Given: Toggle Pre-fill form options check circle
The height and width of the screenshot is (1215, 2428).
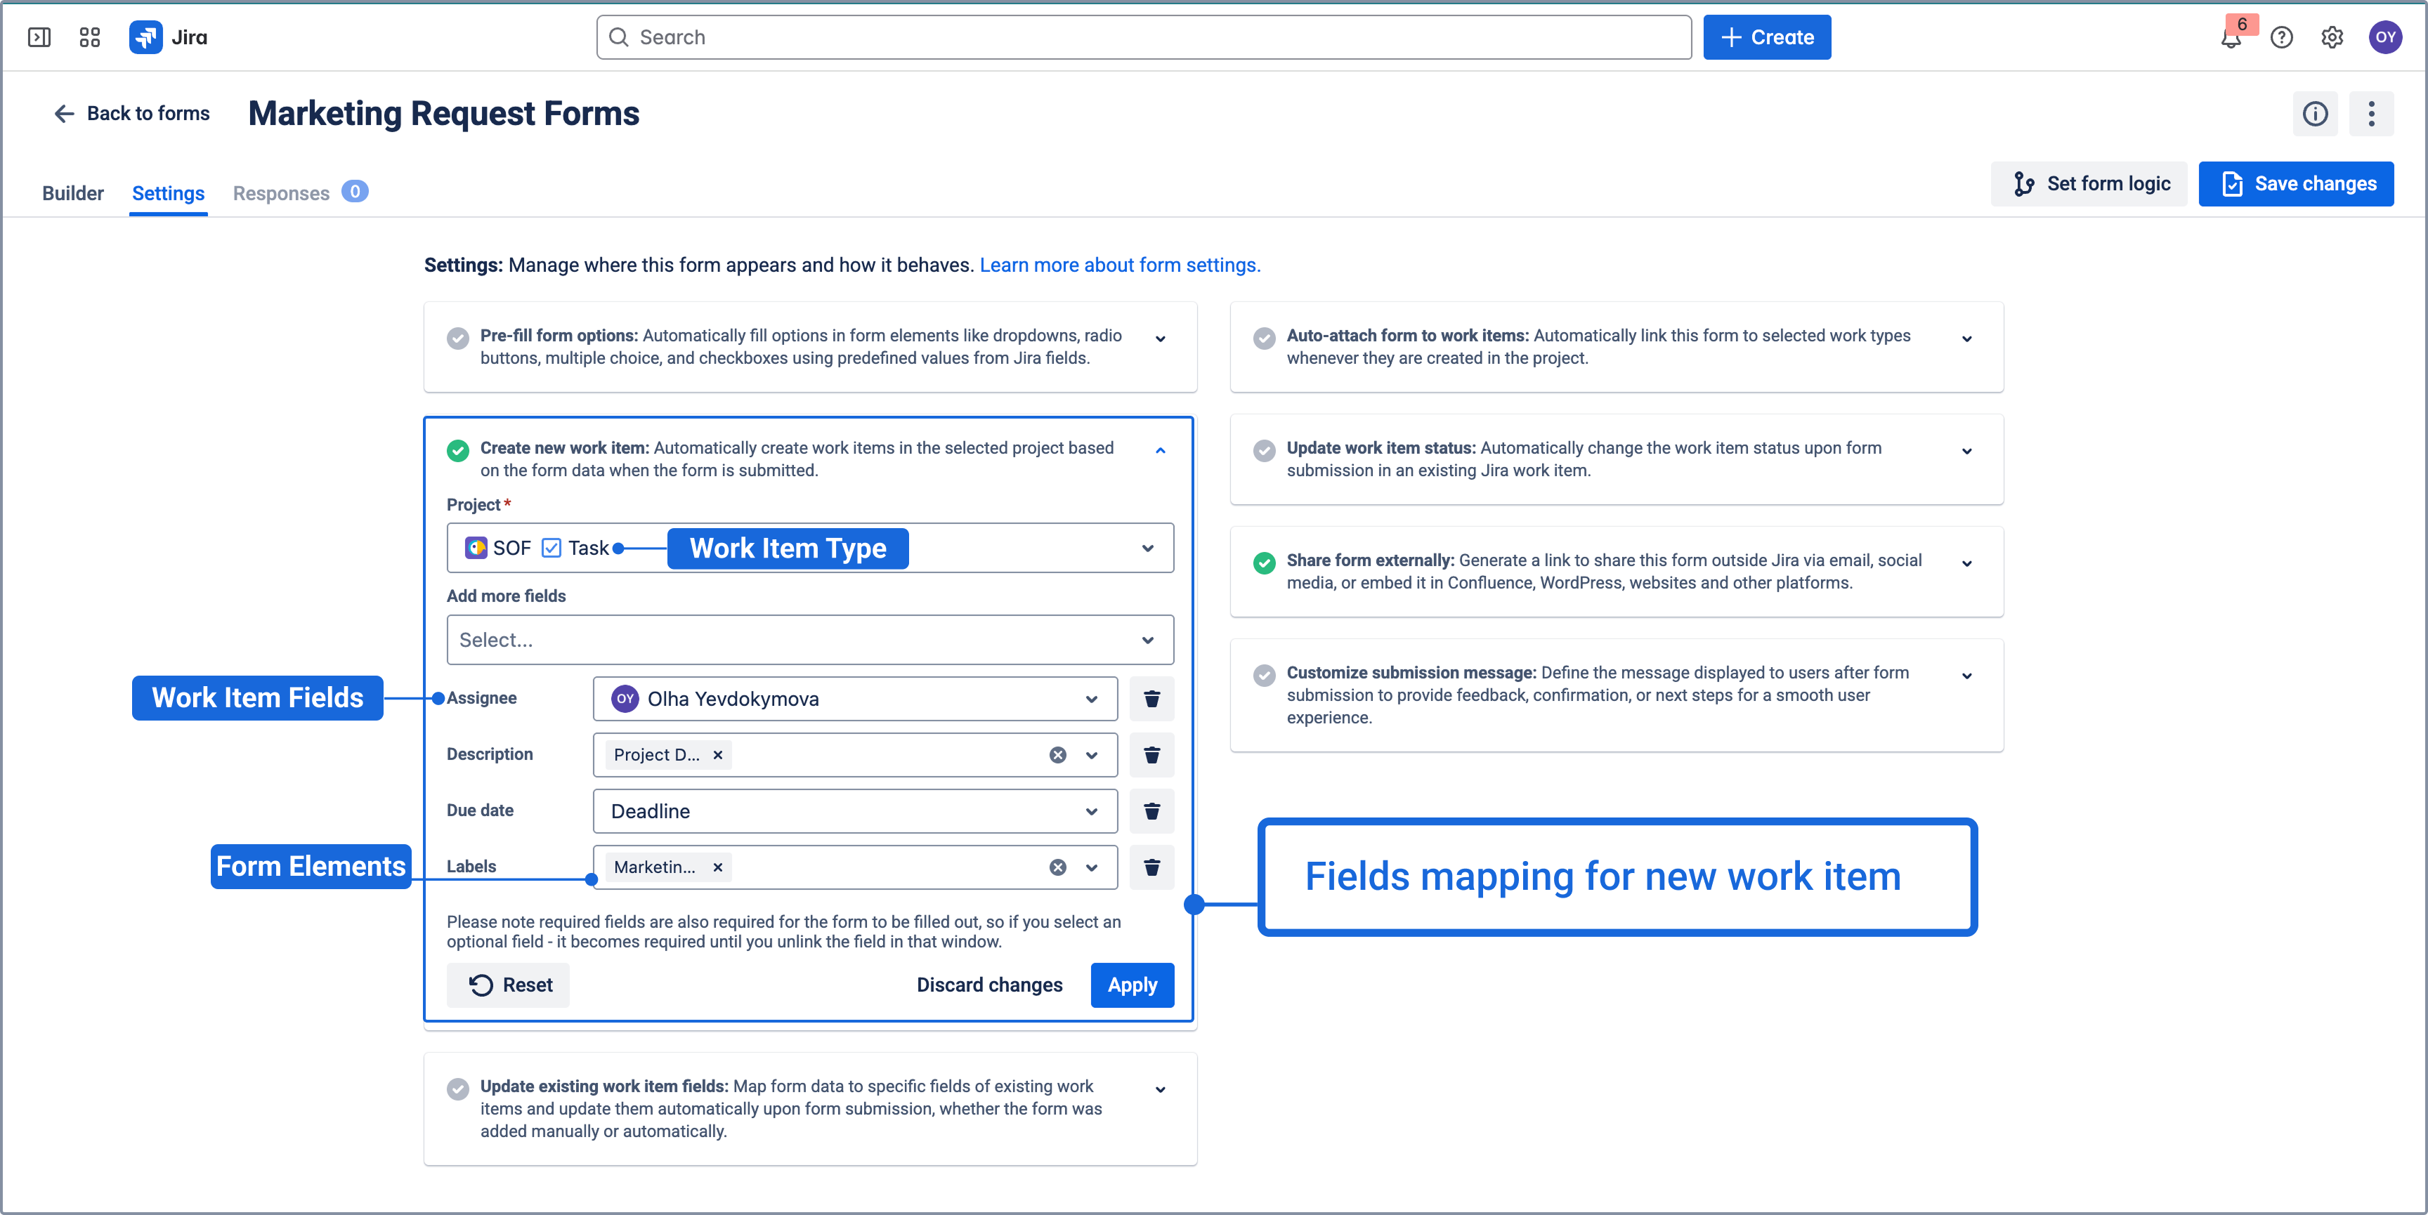Looking at the screenshot, I should [x=458, y=339].
